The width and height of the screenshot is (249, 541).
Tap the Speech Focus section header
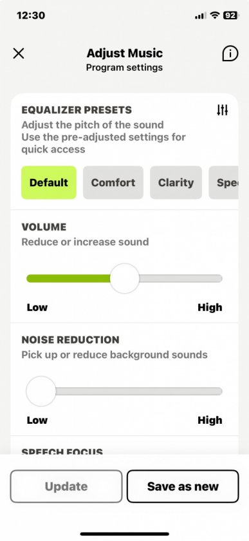[x=62, y=451]
